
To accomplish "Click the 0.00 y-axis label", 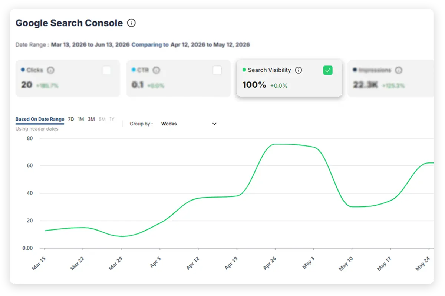I will (28, 248).
